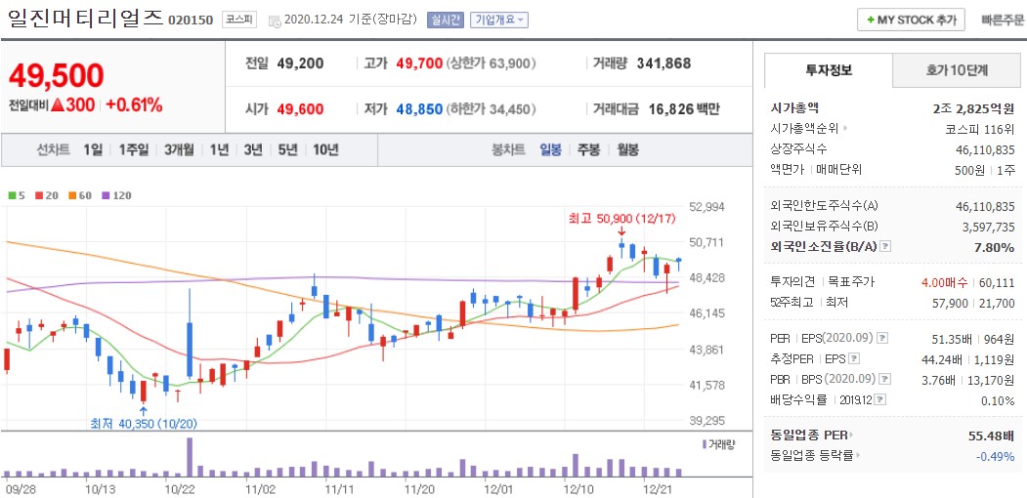Click the red 20-day moving average legend
Image resolution: width=1027 pixels, height=498 pixels.
pos(45,195)
